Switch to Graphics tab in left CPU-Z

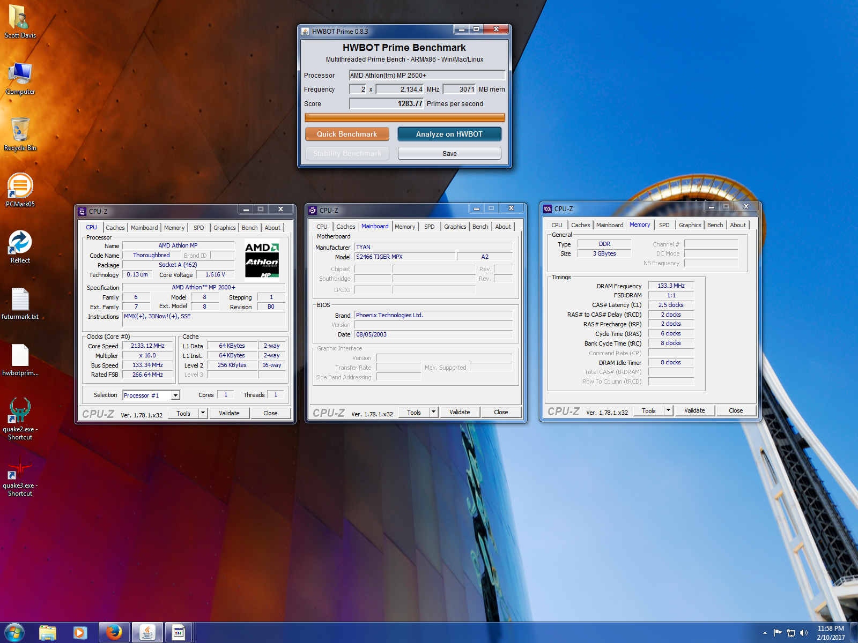224,228
